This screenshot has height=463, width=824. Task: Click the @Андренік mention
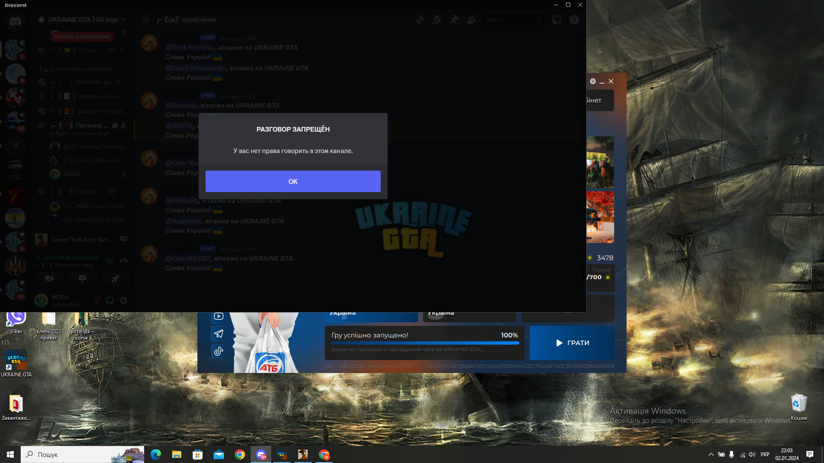pyautogui.click(x=183, y=221)
